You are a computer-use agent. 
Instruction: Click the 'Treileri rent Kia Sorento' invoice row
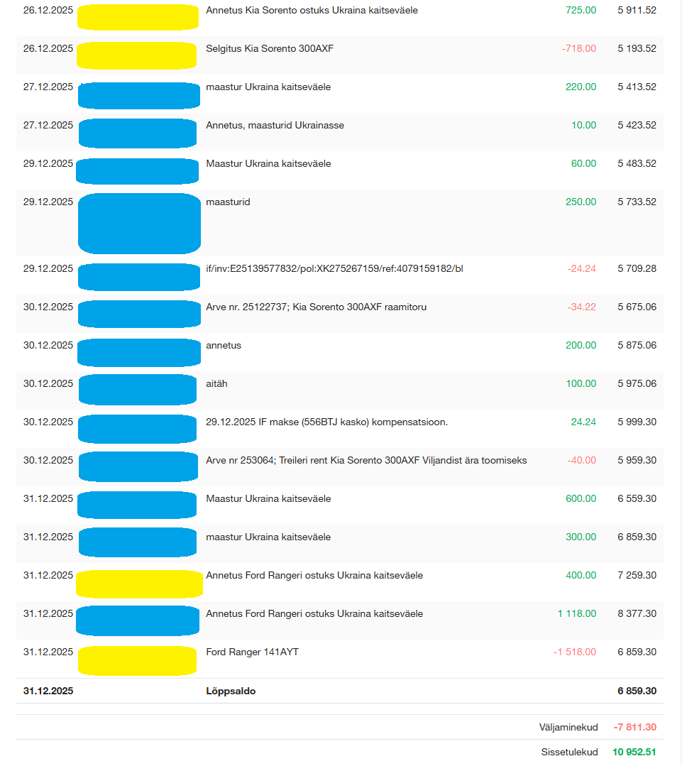pos(366,461)
